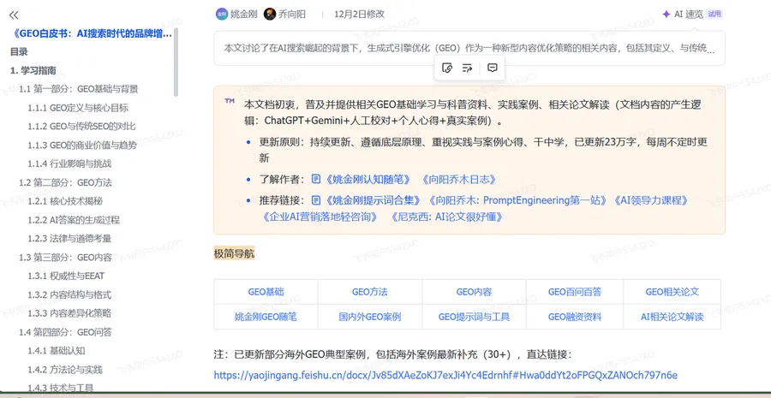The image size is (771, 398).
Task: Click author name 乔向阳
Action: click(291, 15)
